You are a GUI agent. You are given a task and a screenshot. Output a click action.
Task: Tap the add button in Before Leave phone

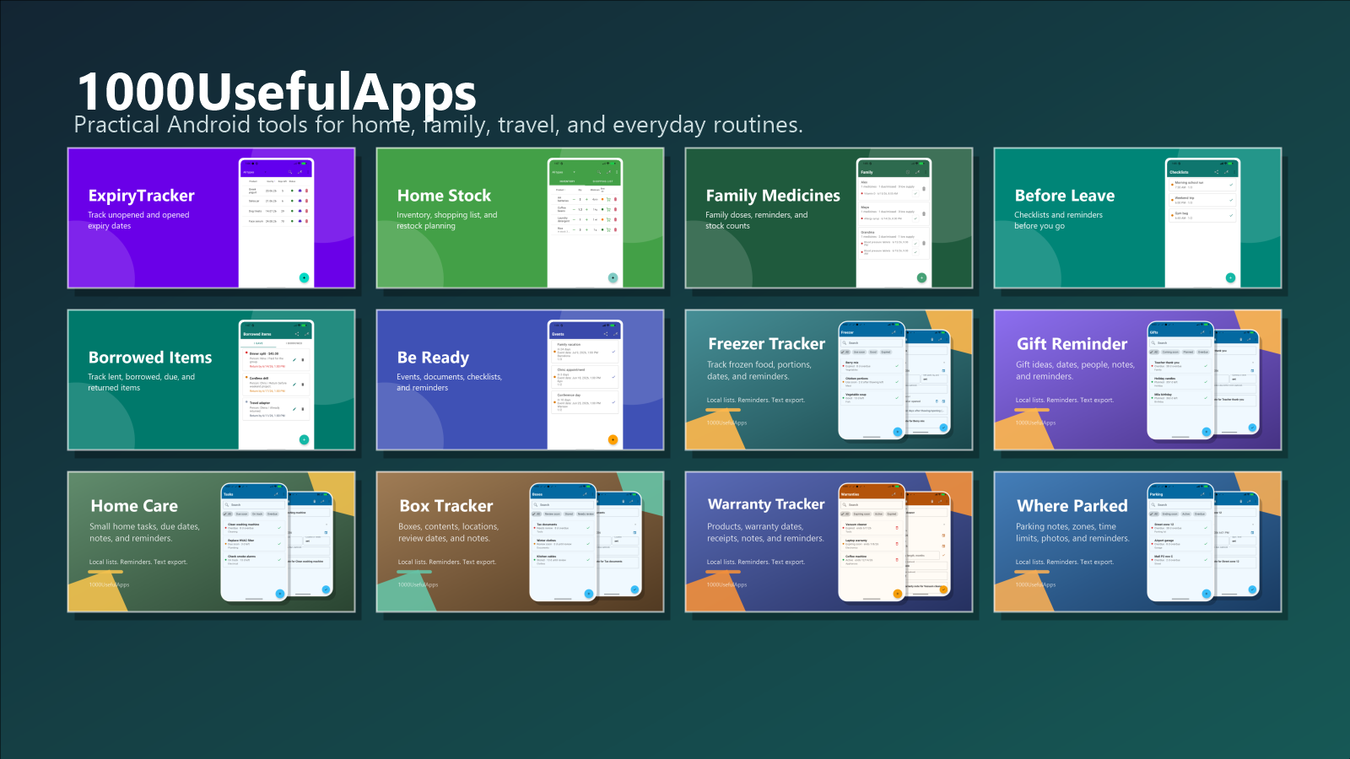(x=1230, y=277)
